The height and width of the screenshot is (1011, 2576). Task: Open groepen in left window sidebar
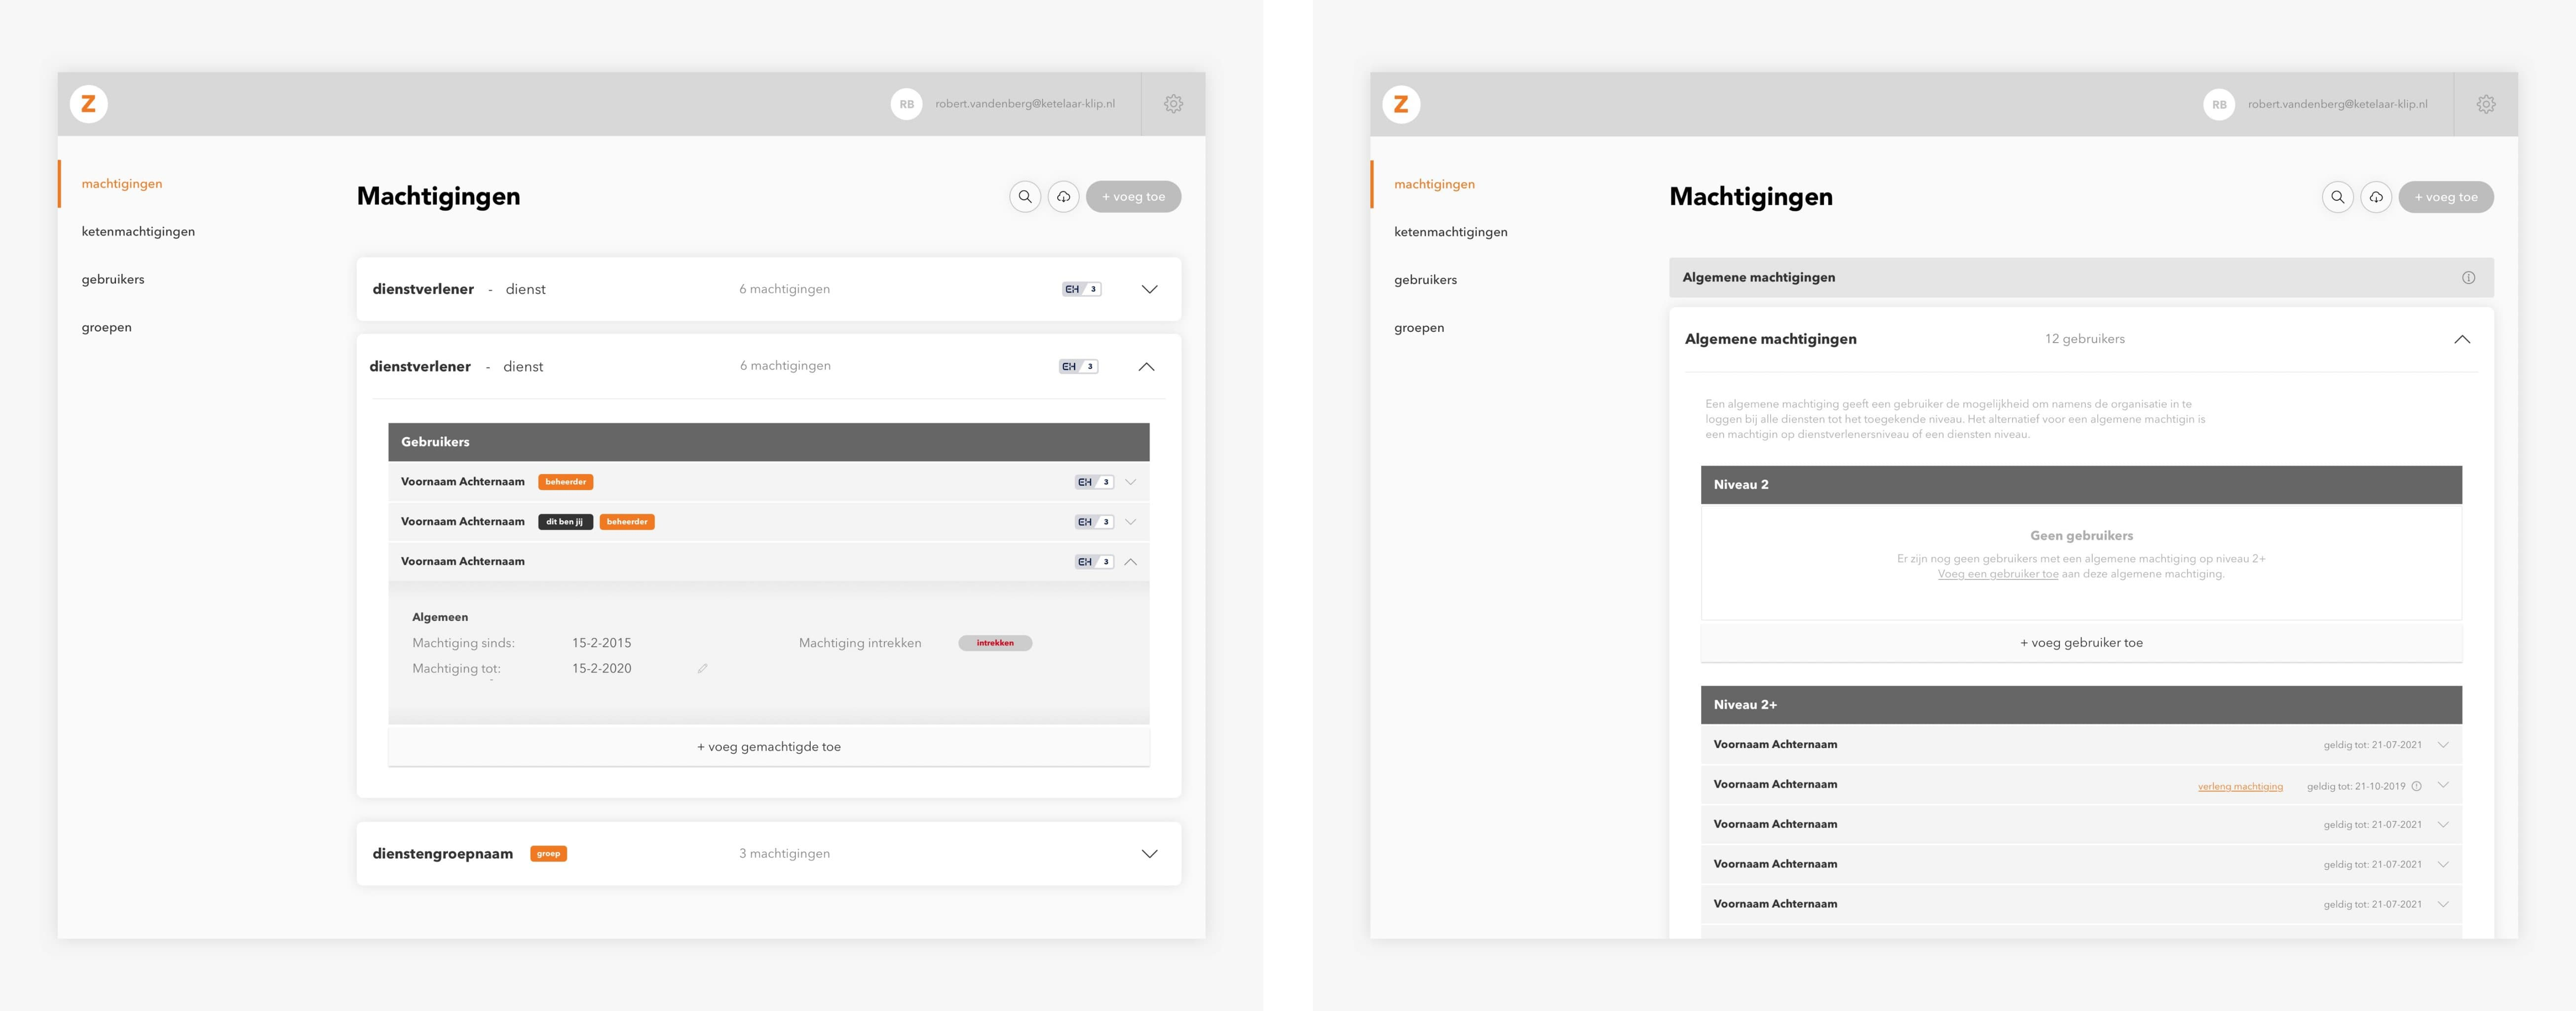[x=107, y=328]
